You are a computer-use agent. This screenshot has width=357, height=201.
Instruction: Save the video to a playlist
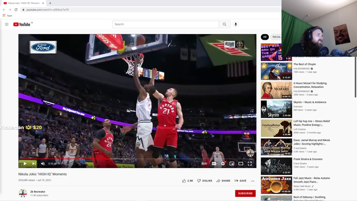pyautogui.click(x=240, y=181)
